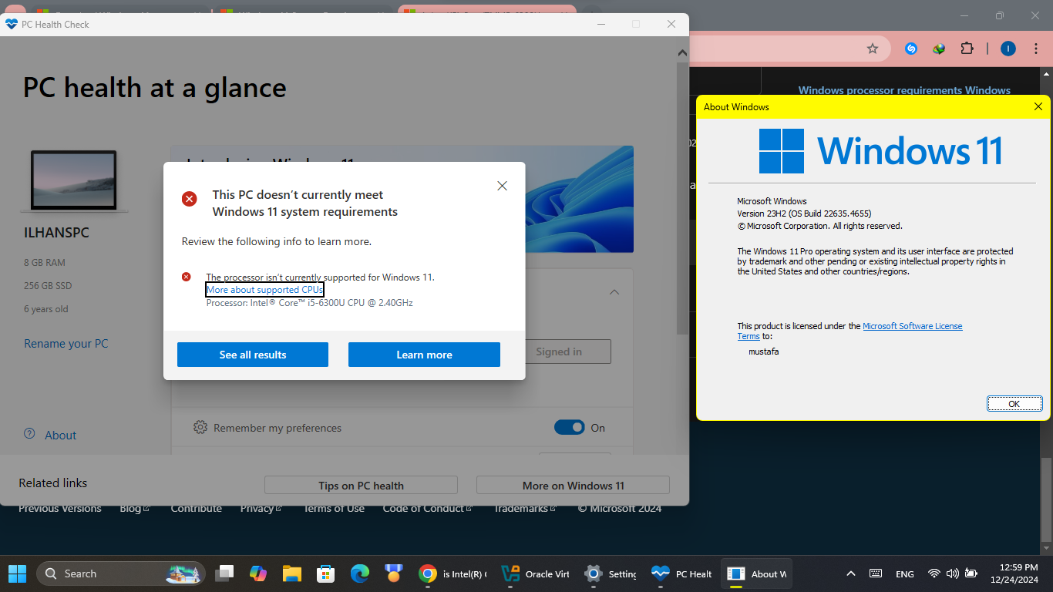
Task: Click More on Windows 11 button
Action: tap(573, 486)
